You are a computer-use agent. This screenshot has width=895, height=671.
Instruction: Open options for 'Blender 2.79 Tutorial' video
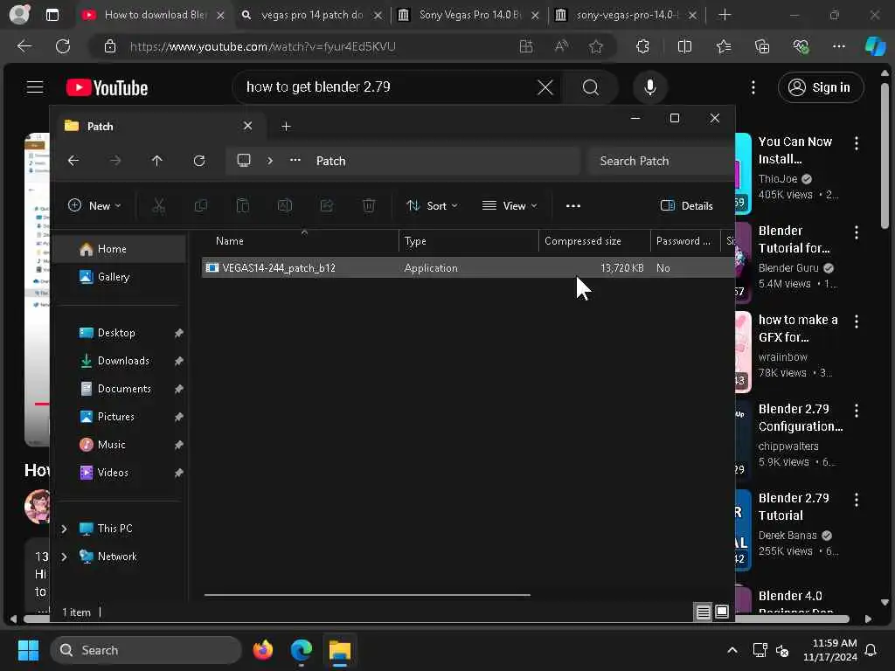857,500
